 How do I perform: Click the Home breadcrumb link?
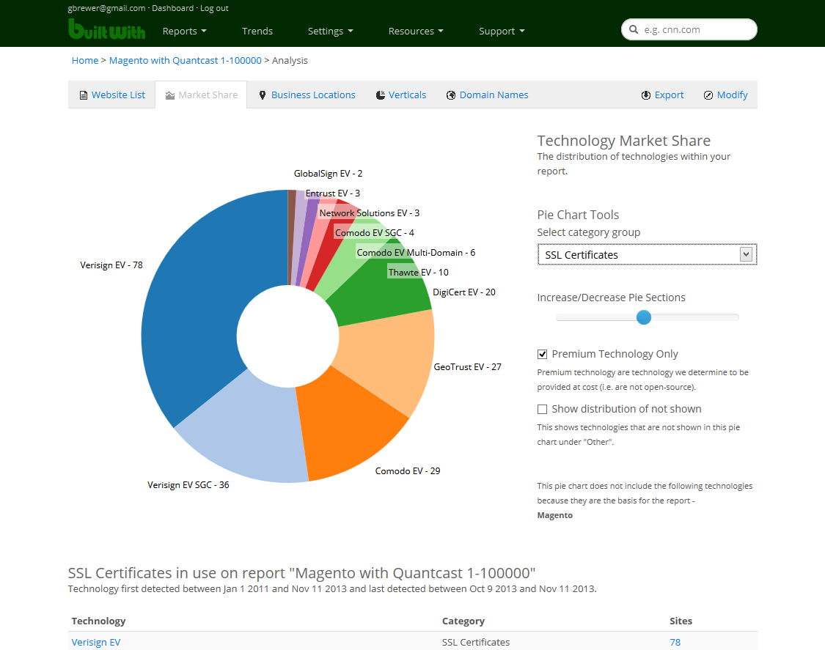tap(85, 61)
